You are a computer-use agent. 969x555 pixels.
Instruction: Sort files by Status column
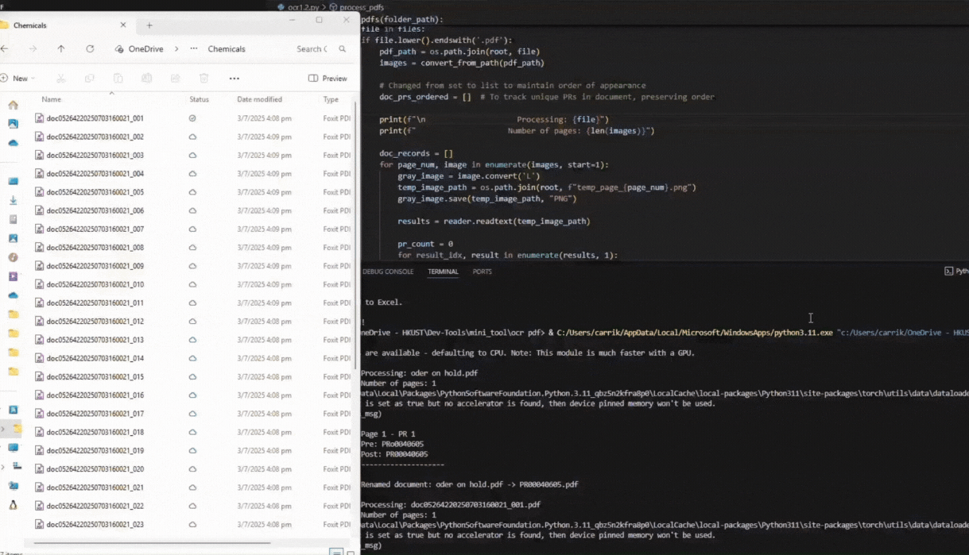click(x=199, y=99)
